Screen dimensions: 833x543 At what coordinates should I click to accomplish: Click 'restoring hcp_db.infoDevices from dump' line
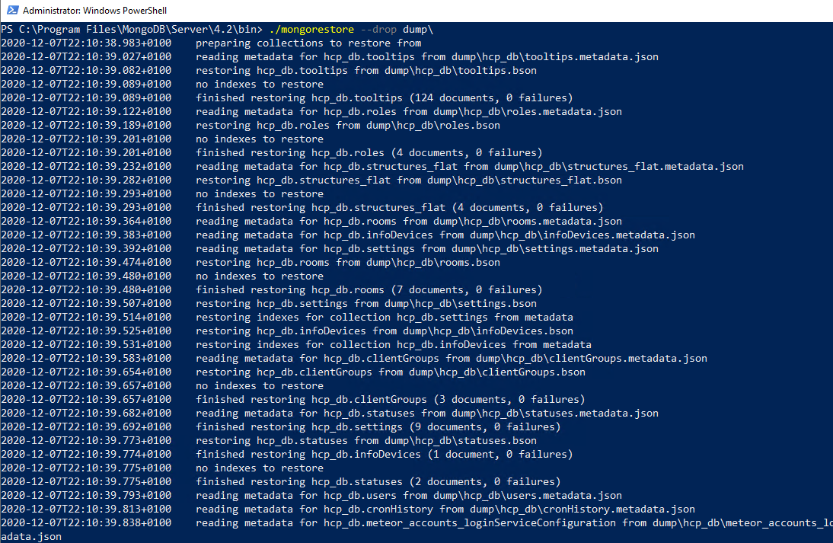coord(384,331)
